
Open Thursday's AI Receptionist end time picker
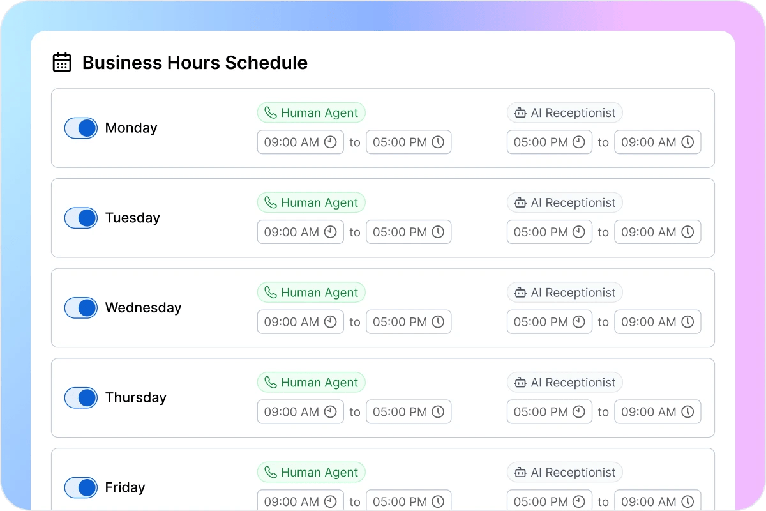657,411
